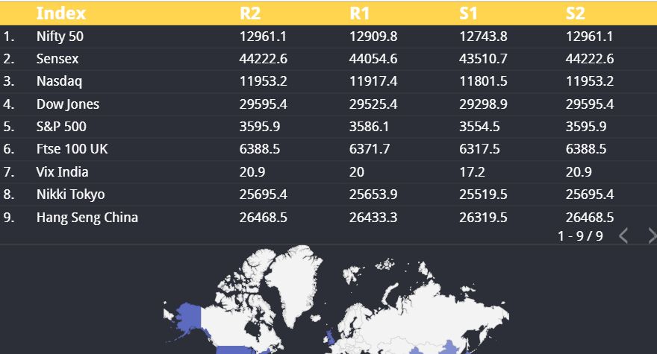Click Sensex R1 value 44054.6

point(373,59)
